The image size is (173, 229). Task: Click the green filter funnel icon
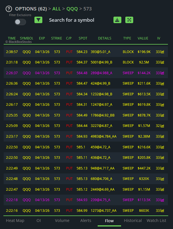[38, 20]
